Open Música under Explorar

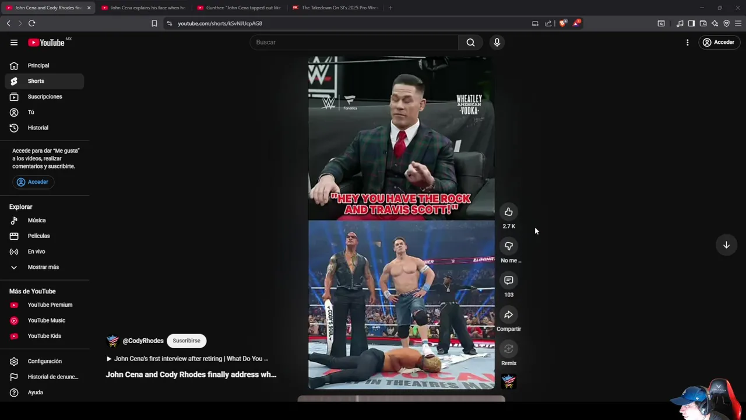[44, 220]
